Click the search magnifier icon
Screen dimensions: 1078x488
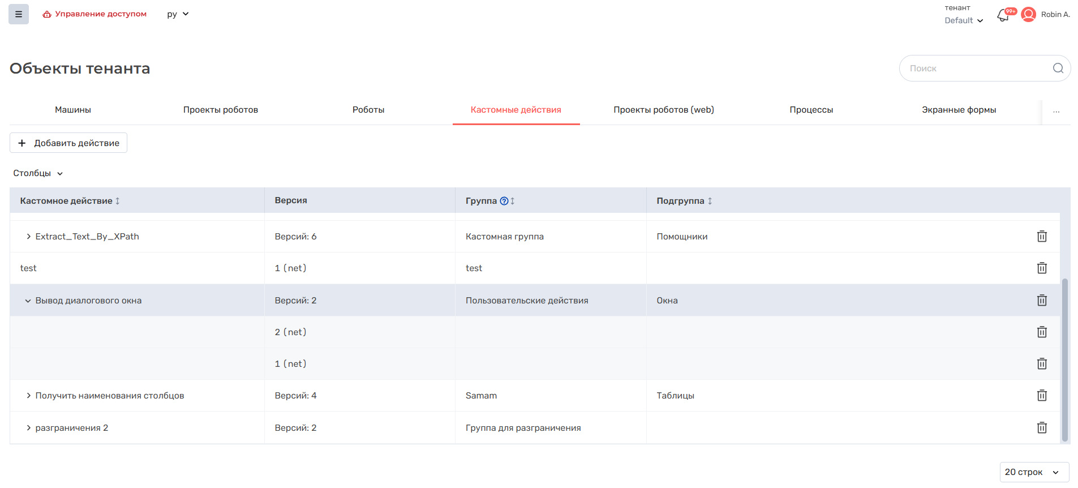pos(1058,69)
